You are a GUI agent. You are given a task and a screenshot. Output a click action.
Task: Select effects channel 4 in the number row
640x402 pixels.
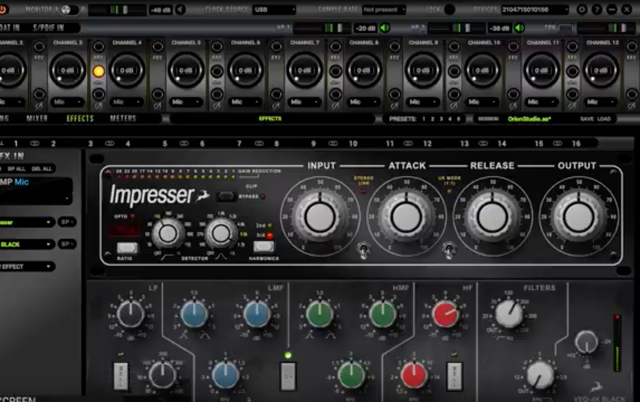click(x=128, y=143)
